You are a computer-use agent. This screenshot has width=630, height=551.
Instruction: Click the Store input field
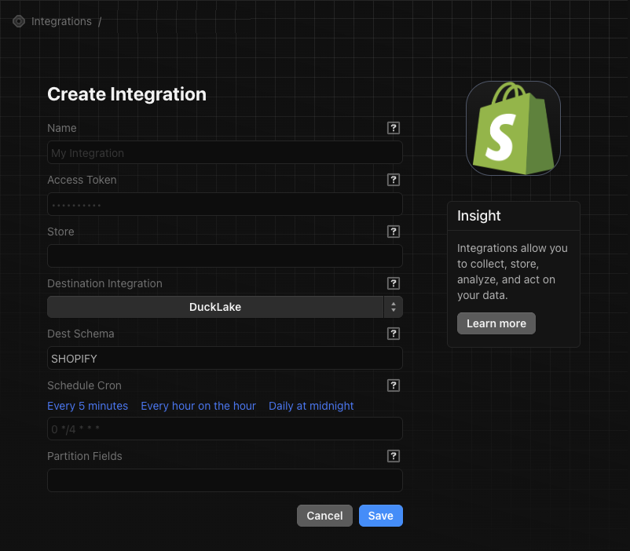click(x=225, y=256)
